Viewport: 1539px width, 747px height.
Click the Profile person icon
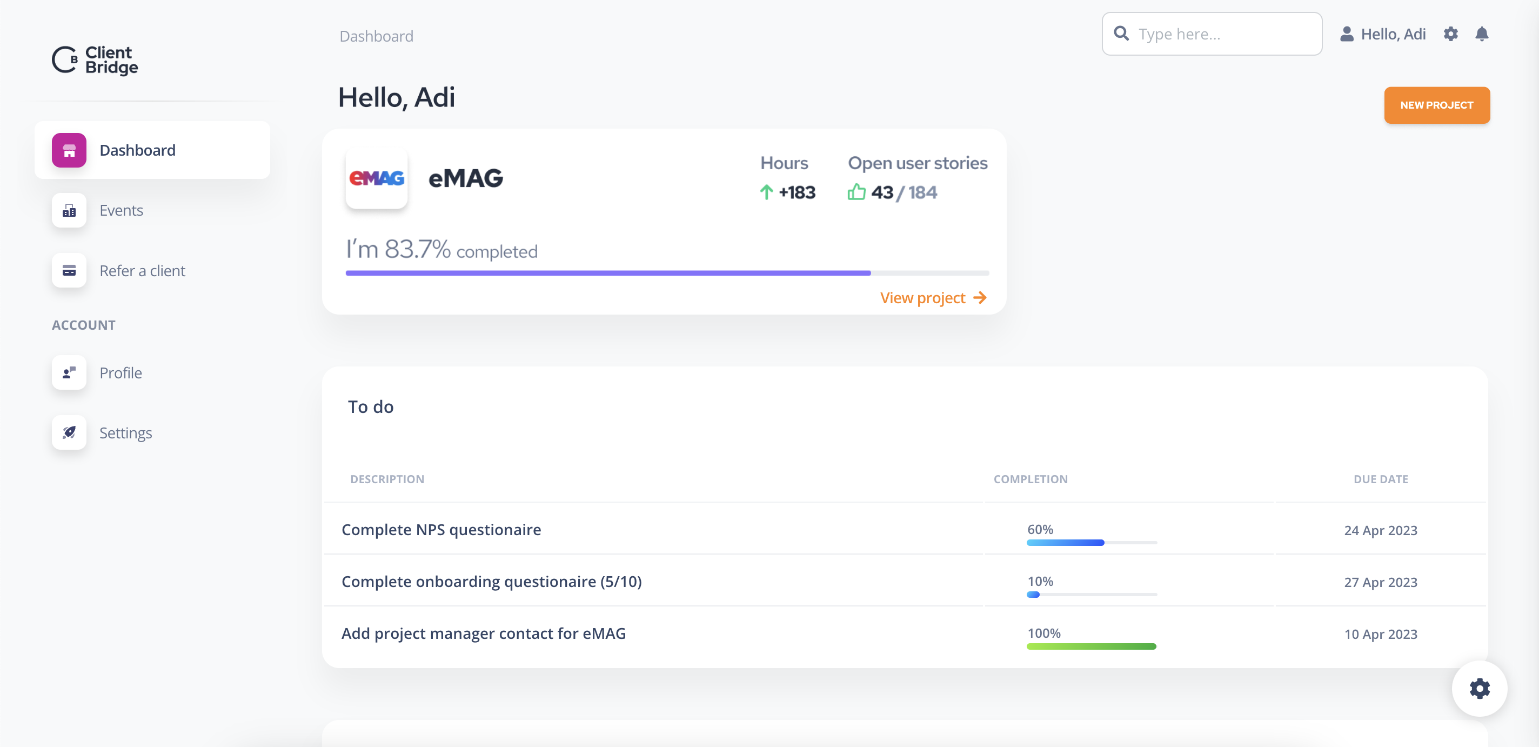tap(69, 373)
